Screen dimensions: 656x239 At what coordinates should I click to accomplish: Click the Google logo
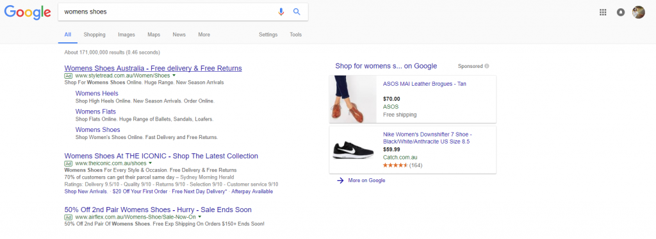tap(28, 12)
